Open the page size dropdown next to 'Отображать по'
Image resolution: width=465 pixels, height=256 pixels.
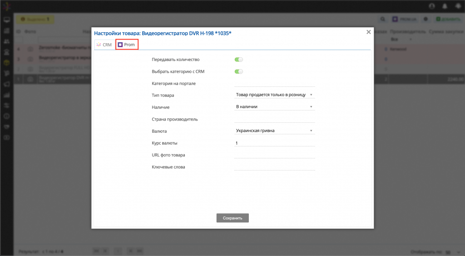coord(452,252)
